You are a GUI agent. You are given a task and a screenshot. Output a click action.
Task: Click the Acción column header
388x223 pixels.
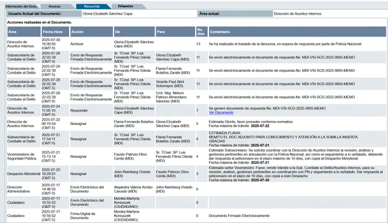point(91,31)
